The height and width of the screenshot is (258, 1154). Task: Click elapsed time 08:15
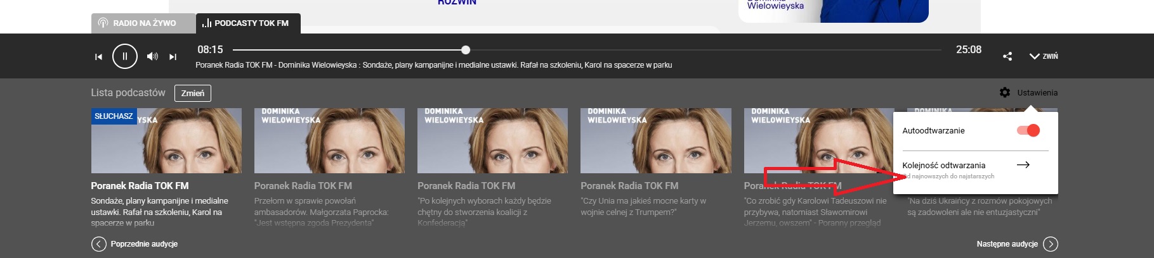(x=210, y=49)
